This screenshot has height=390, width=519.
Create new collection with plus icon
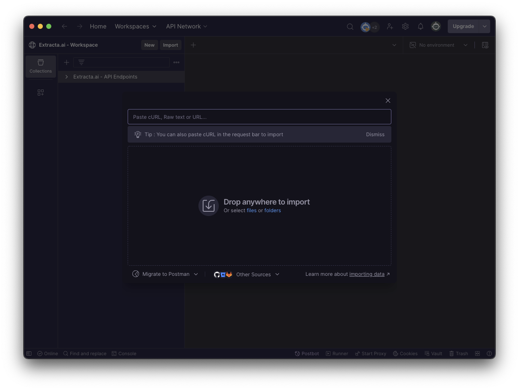point(66,62)
